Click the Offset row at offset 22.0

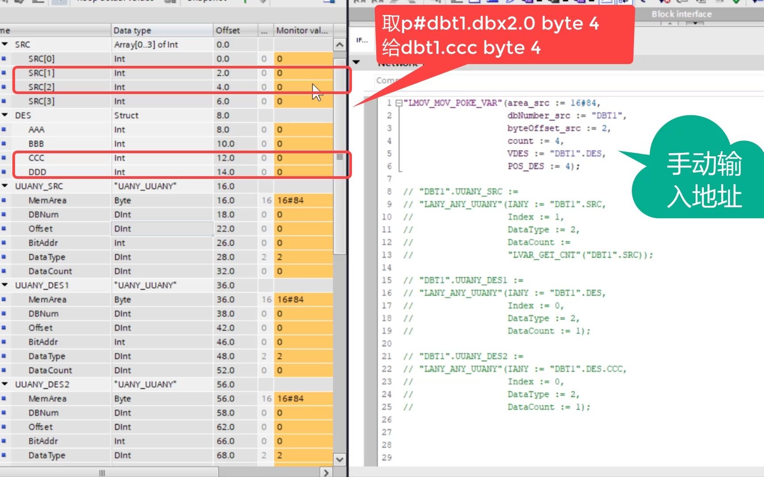[166, 228]
